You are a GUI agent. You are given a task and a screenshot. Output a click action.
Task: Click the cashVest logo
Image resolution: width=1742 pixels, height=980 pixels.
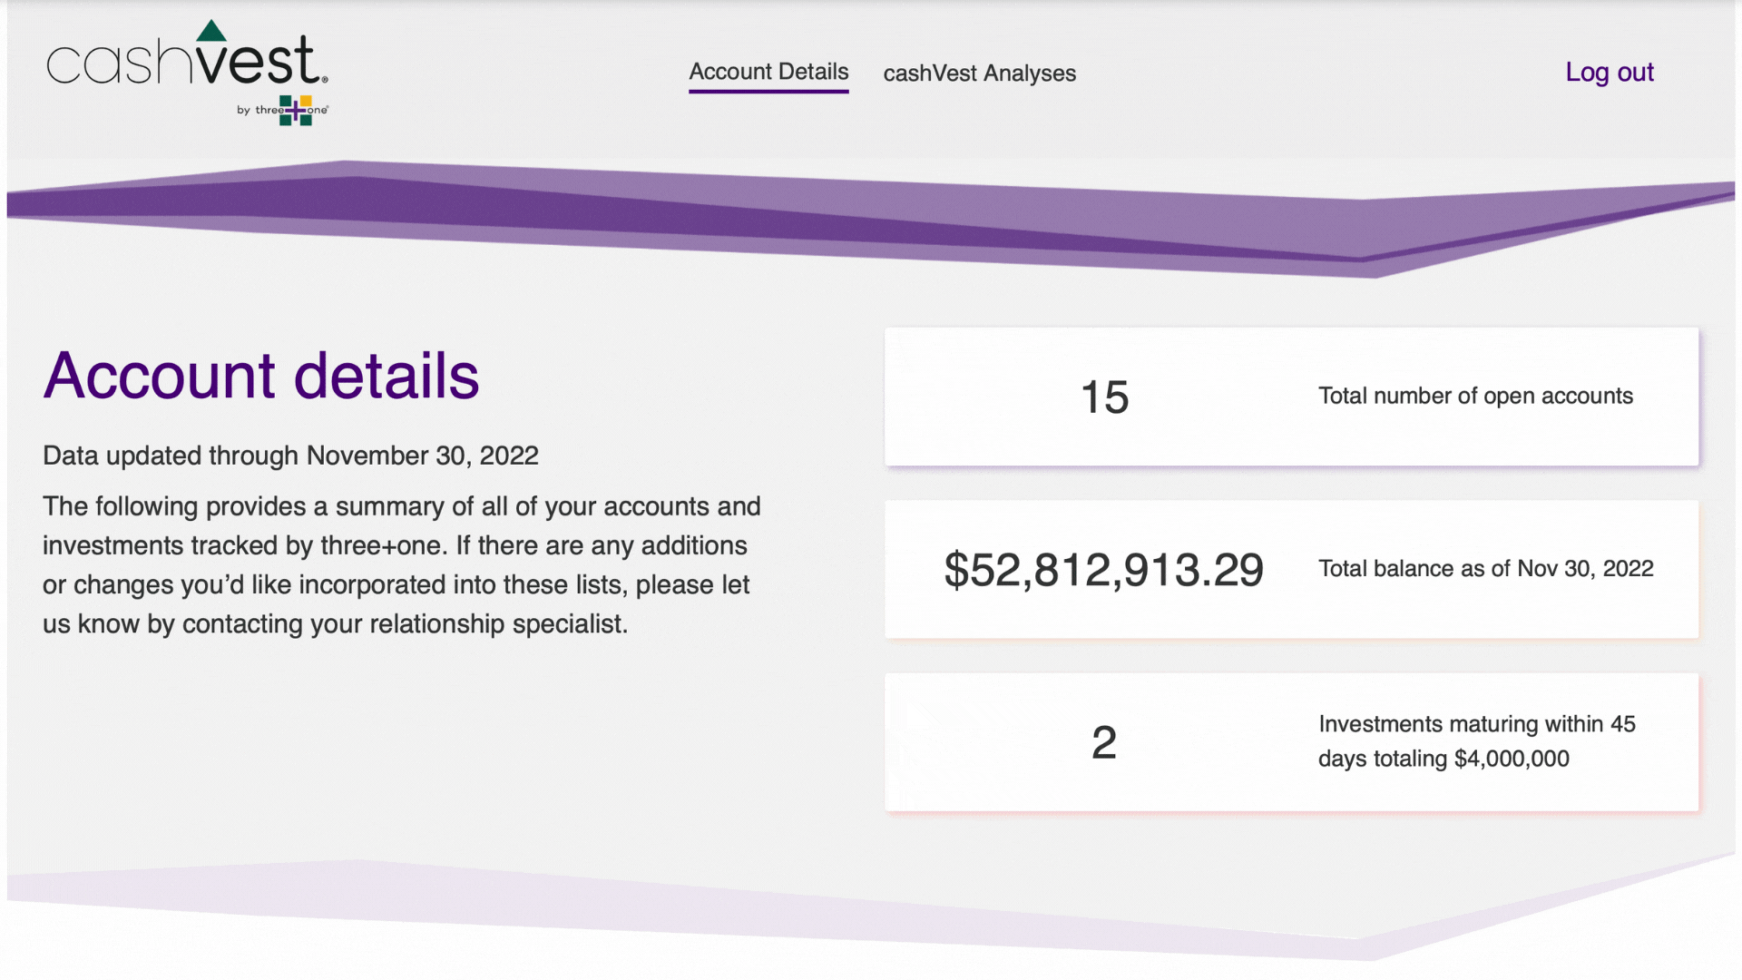[187, 73]
